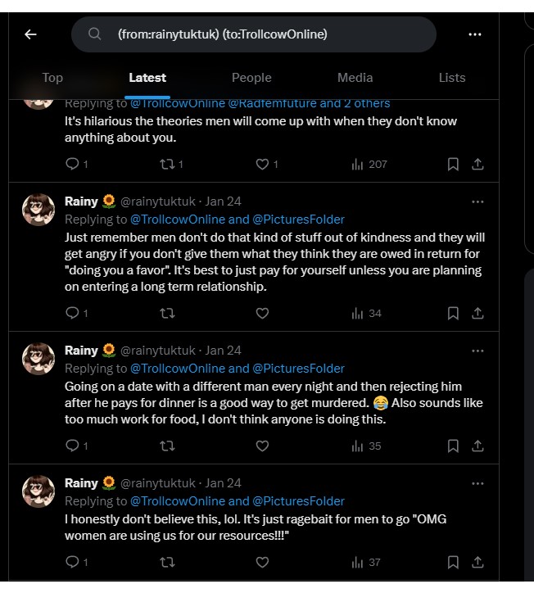Bookmark the 'I honestly don't believe this' tweet
534x593 pixels.
(453, 563)
